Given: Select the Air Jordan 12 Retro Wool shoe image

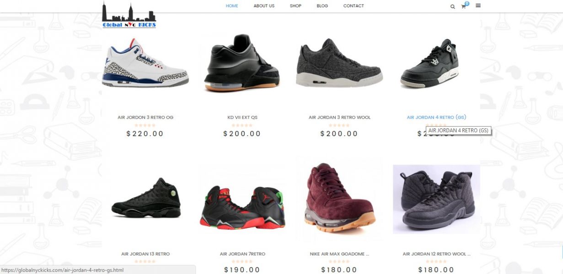Looking at the screenshot, I should 436,199.
